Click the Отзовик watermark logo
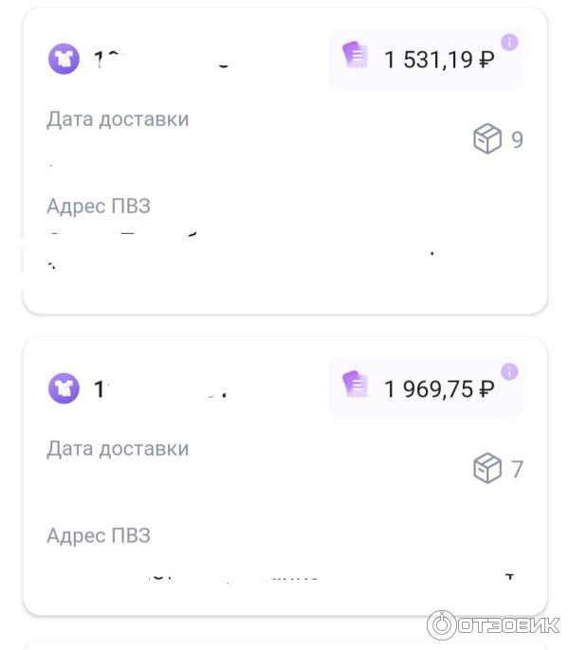The height and width of the screenshot is (650, 569). point(441,624)
